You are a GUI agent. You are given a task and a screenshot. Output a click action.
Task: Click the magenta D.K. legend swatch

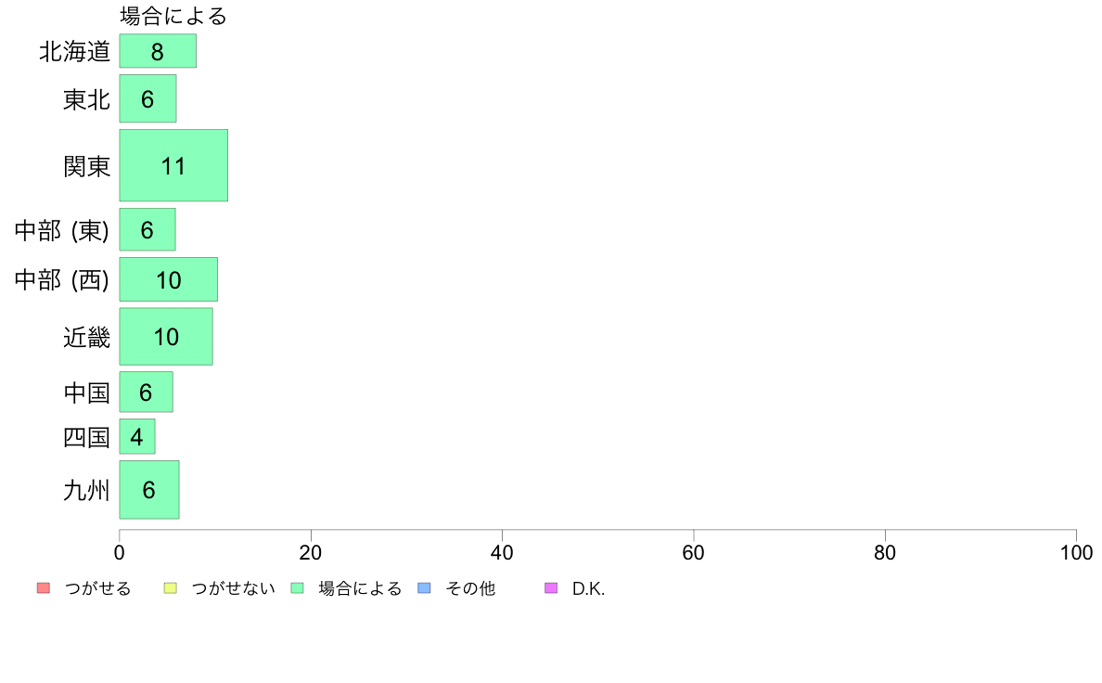551,588
